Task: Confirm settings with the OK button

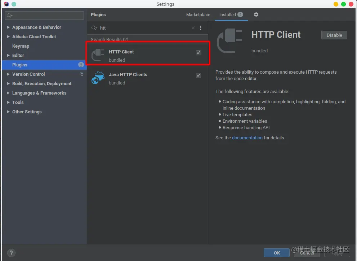Action: (x=277, y=253)
